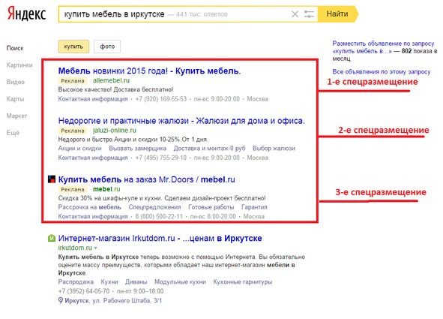Open the Карты section

coord(15,99)
